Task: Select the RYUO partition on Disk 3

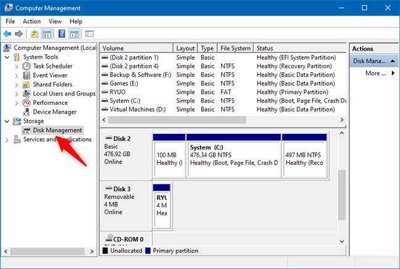Action: (x=162, y=205)
